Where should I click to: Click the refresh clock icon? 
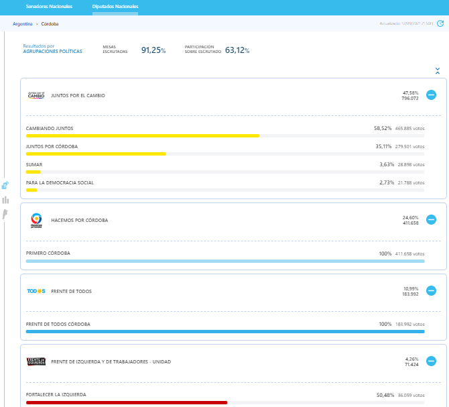click(x=440, y=23)
